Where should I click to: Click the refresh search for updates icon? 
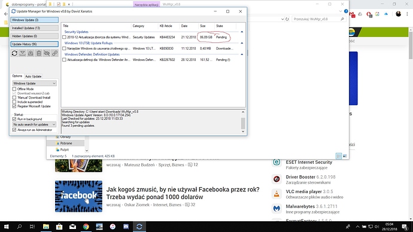[14, 53]
